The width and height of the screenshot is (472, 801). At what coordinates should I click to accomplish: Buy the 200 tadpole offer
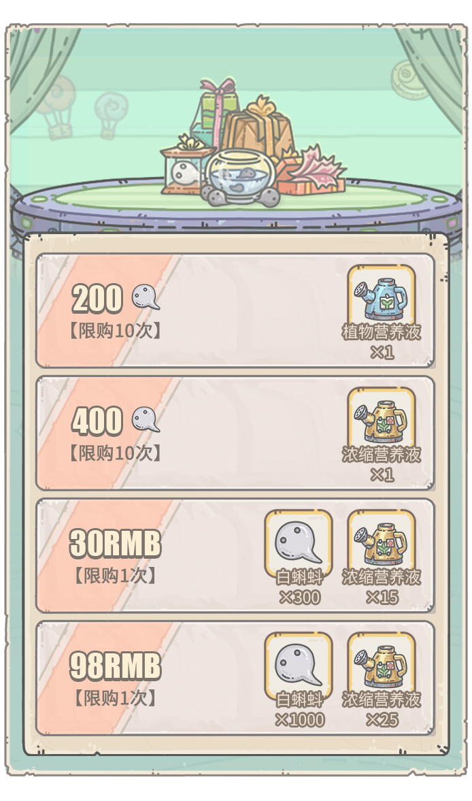(x=235, y=310)
